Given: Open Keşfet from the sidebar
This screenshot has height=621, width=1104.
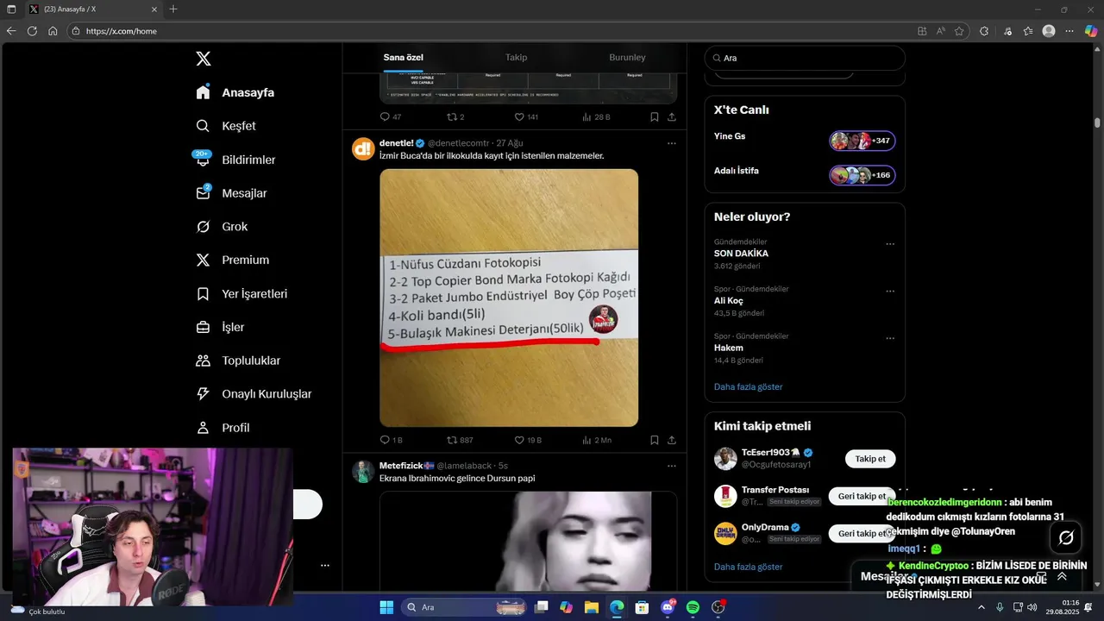Looking at the screenshot, I should point(226,126).
